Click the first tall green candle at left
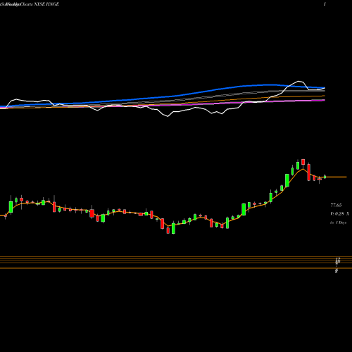Screen dimensions: 352x352 11,206
